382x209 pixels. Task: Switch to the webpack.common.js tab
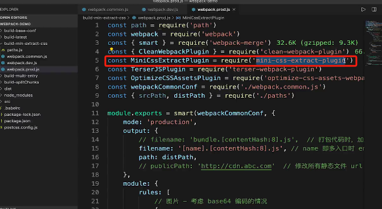tap(105, 10)
